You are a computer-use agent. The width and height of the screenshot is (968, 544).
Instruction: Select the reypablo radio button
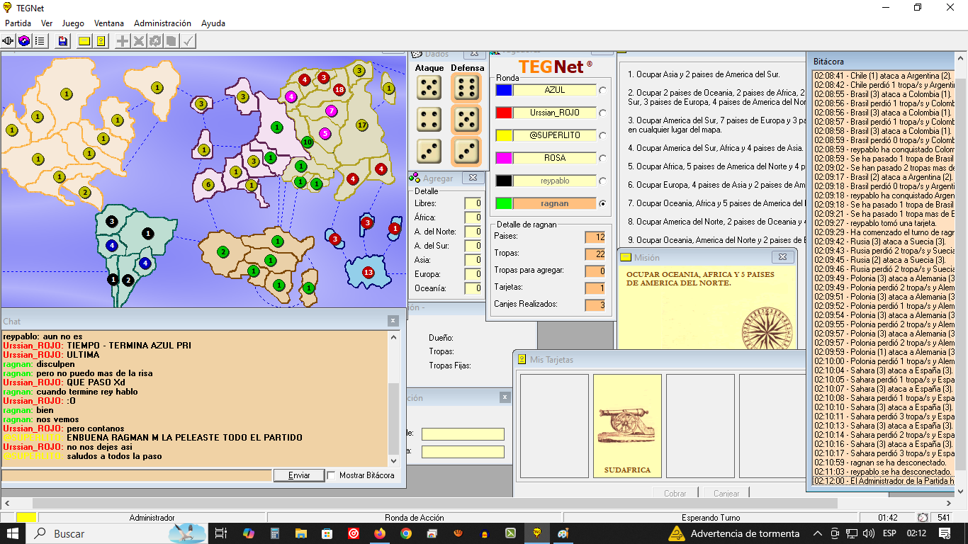(x=603, y=181)
